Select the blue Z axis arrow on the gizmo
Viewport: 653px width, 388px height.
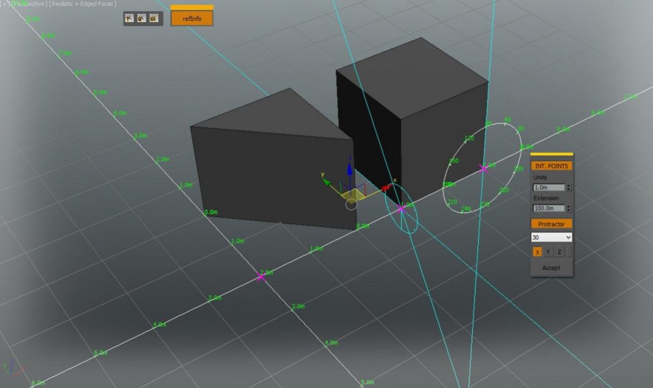[351, 170]
